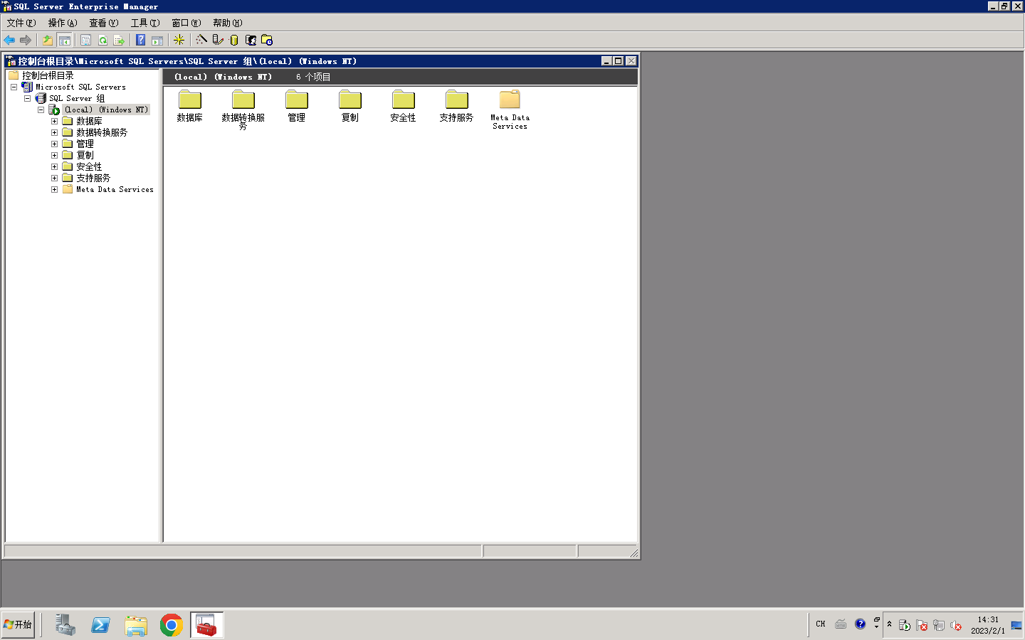Expand Meta Data Services tree node
Image resolution: width=1025 pixels, height=640 pixels.
(54, 189)
